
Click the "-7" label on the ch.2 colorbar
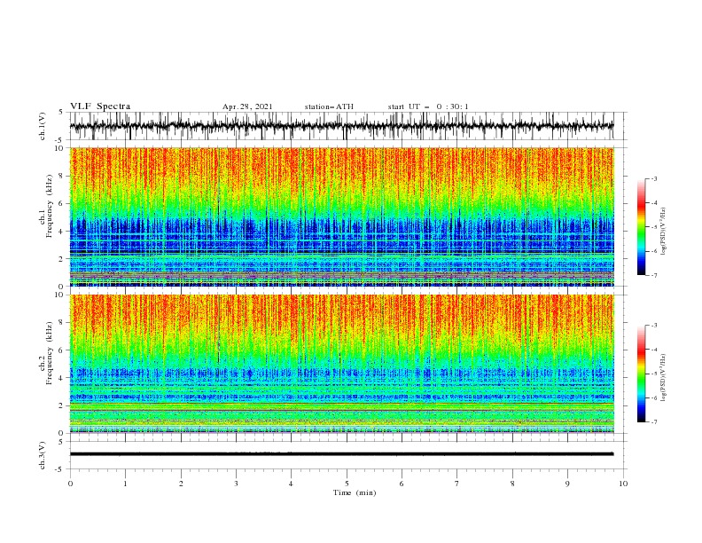pyautogui.click(x=654, y=422)
